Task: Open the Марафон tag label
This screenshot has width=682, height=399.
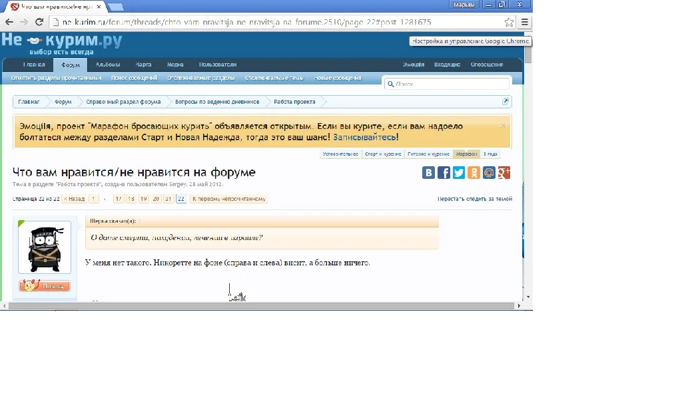Action: click(x=466, y=154)
